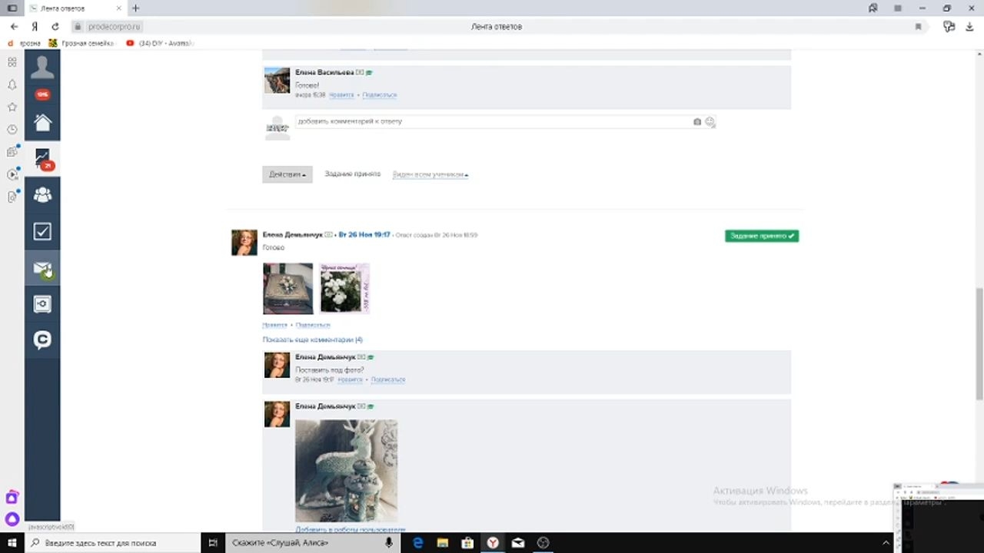Open the 'Грозная семейка' bookmark
This screenshot has width=984, height=553.
coord(81,43)
